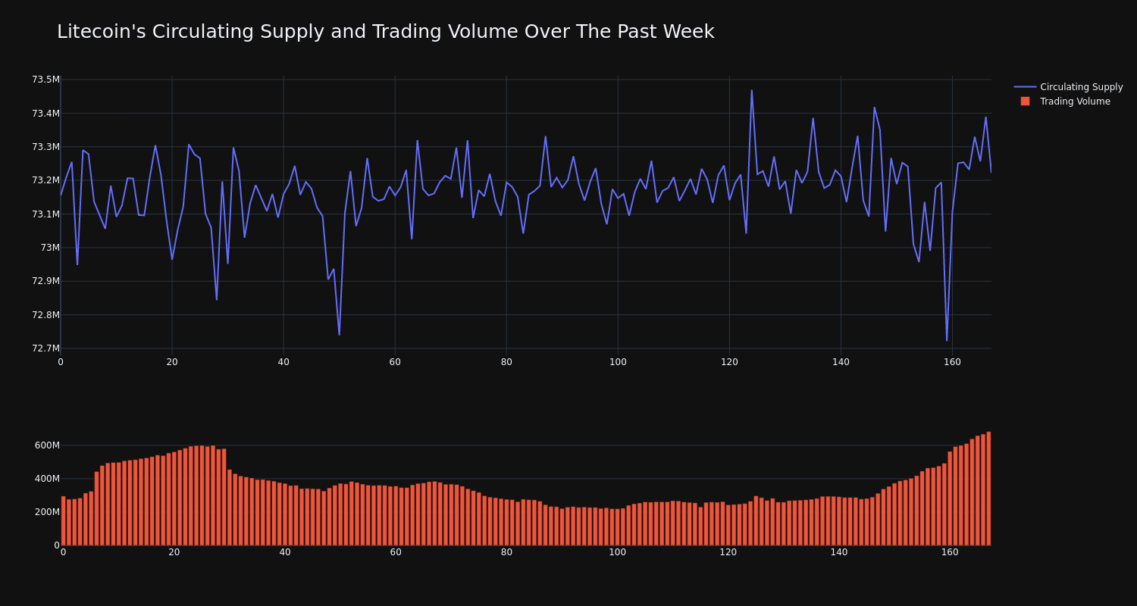Click the red Trading Volume legend square
The image size is (1137, 606).
coord(1025,102)
